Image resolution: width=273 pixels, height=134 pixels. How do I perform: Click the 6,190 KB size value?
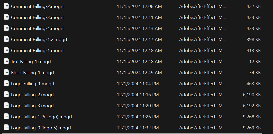252,95
